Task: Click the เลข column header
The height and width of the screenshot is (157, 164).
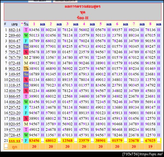Action: (14, 24)
